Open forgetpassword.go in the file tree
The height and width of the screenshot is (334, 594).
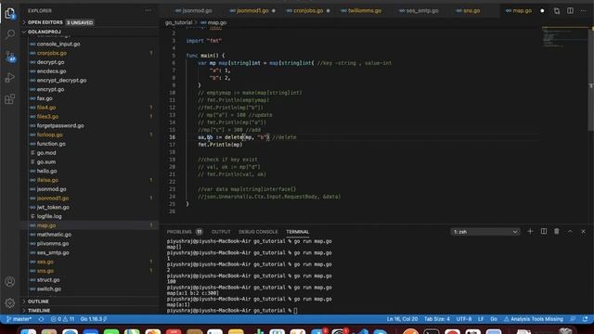point(60,126)
